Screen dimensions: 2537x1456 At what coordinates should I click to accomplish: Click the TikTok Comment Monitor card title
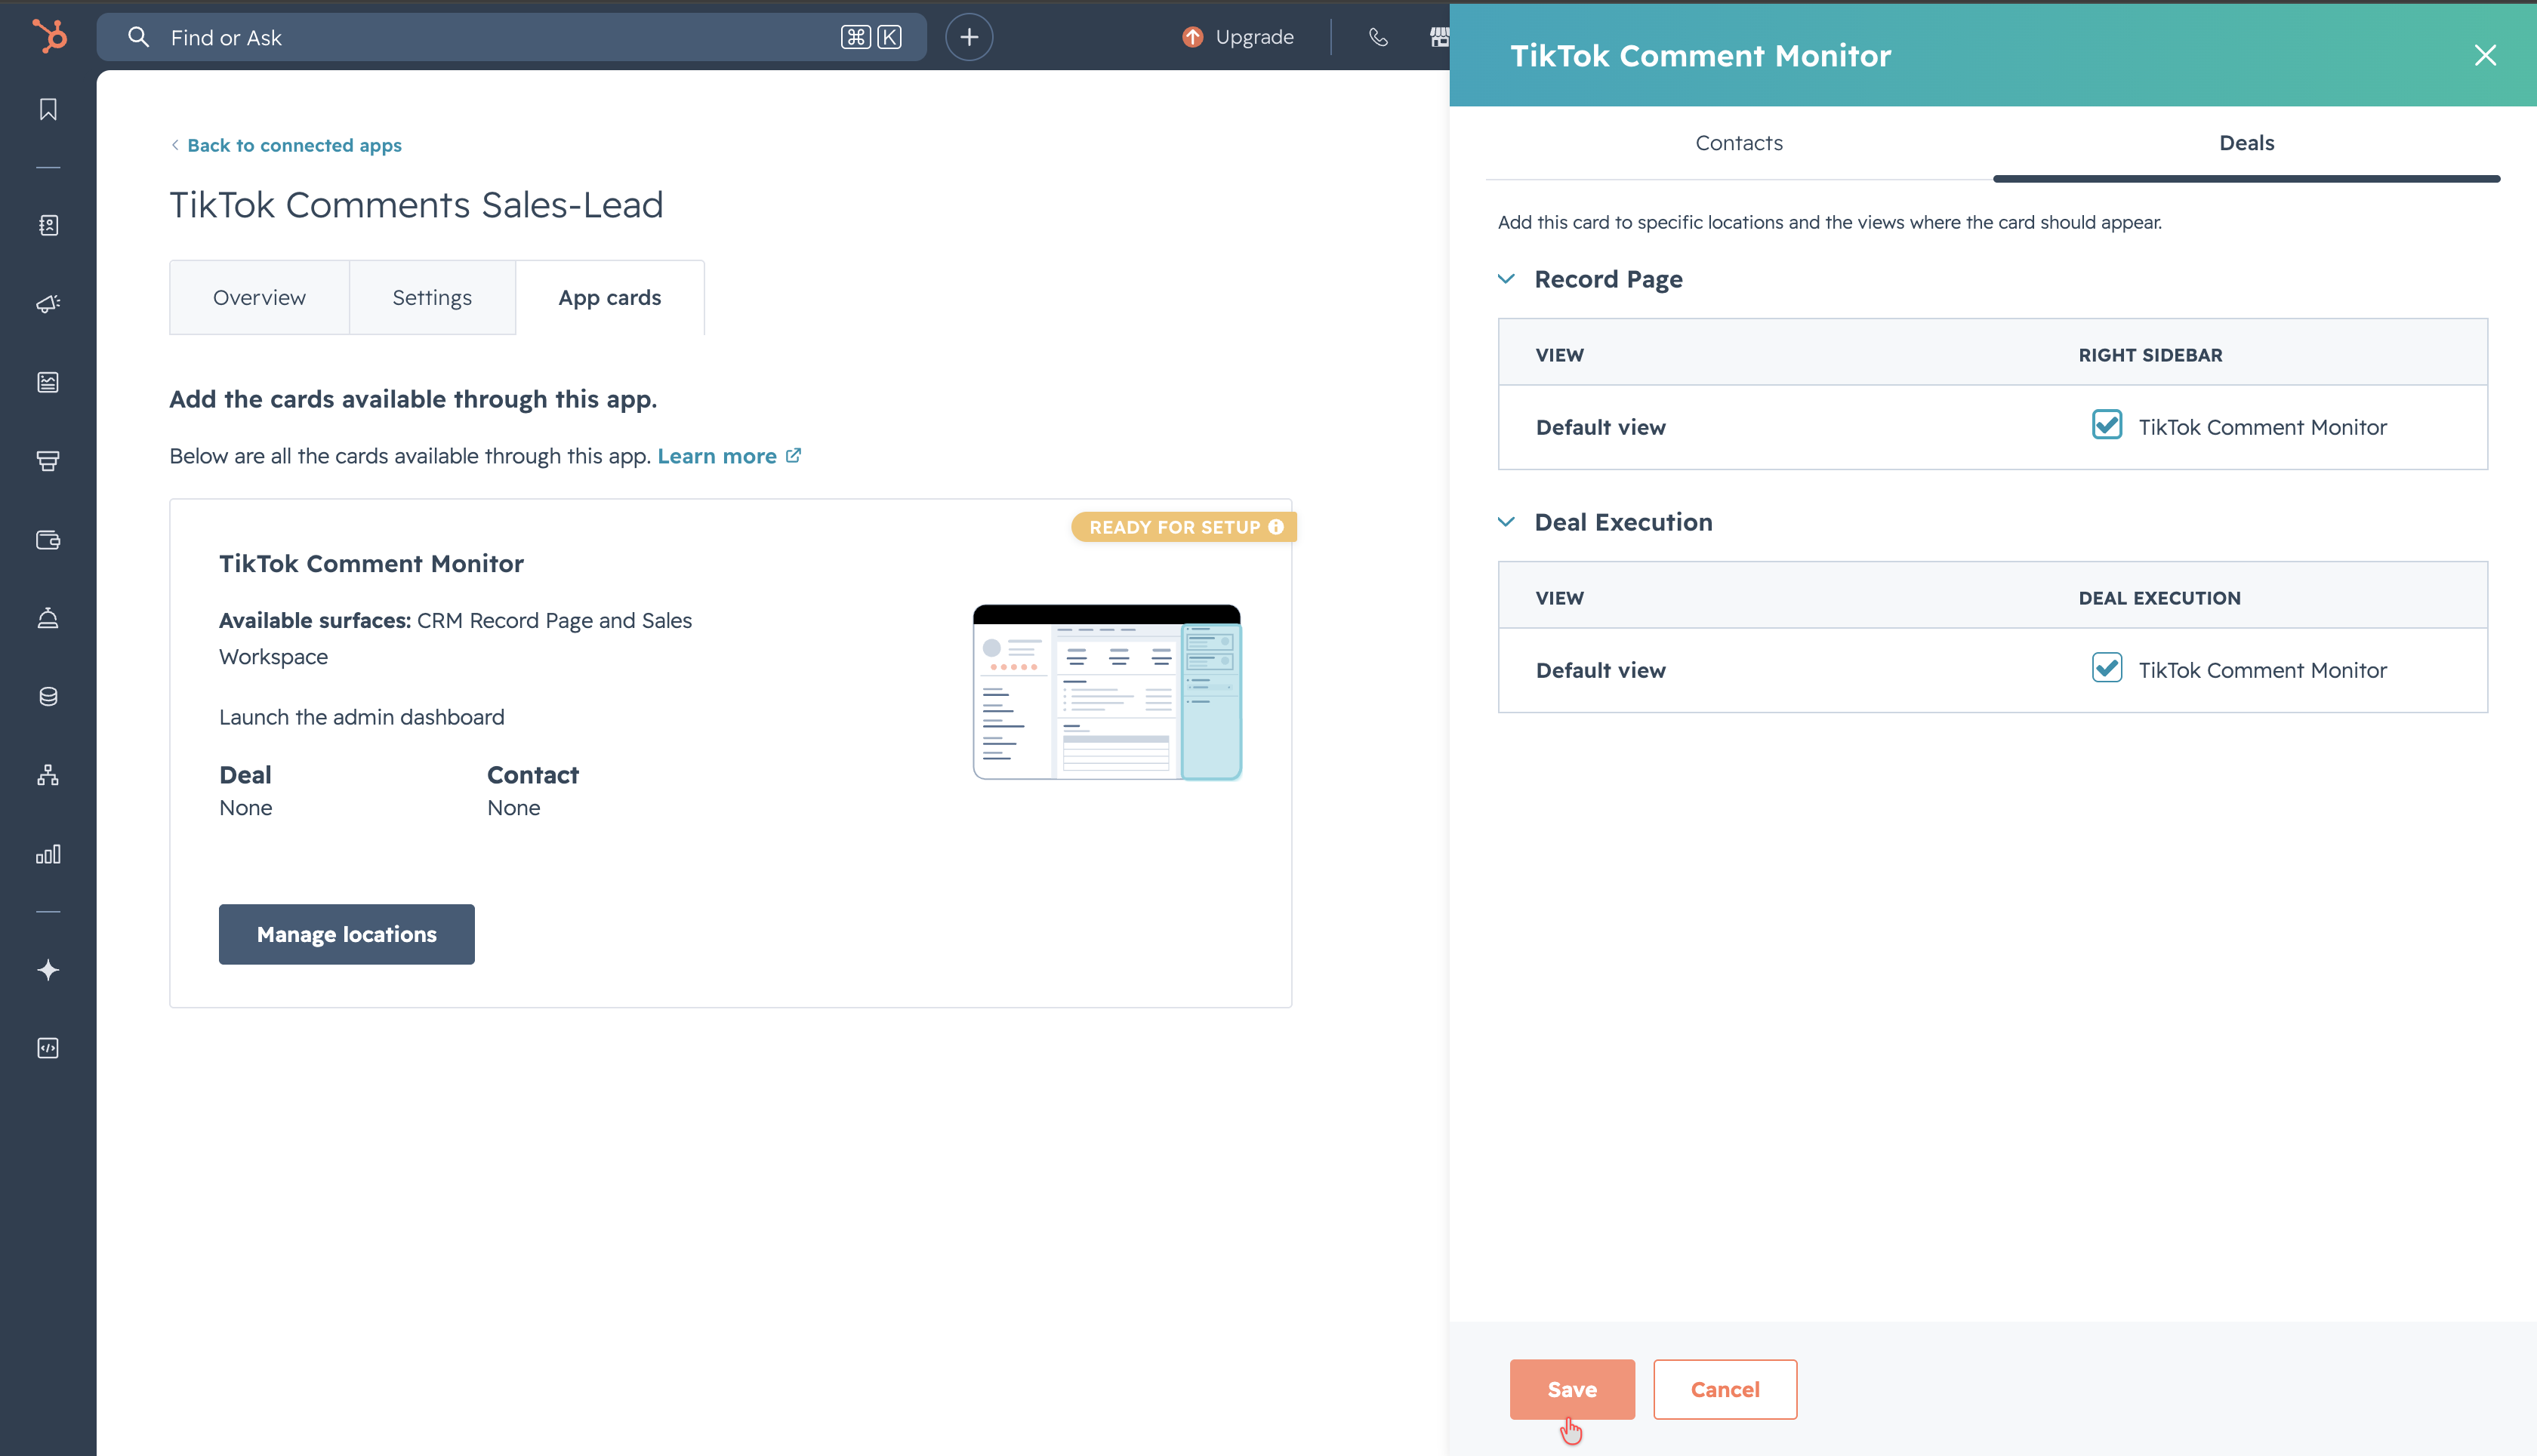pos(371,564)
